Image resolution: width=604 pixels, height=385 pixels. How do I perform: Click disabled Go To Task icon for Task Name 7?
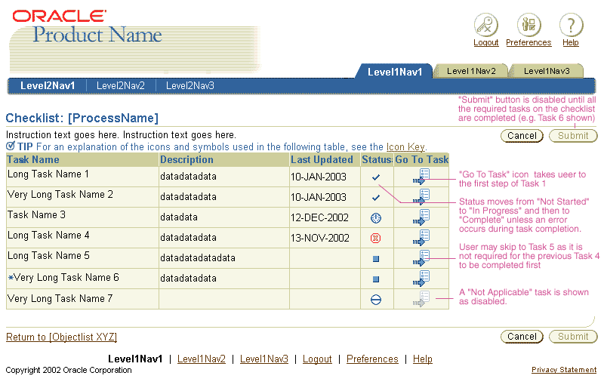421,299
